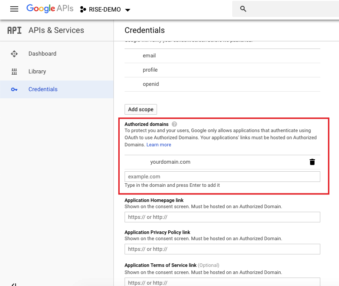Viewport: 339px width, 286px height.
Task: Click the Google APIs logo
Action: (50, 8)
